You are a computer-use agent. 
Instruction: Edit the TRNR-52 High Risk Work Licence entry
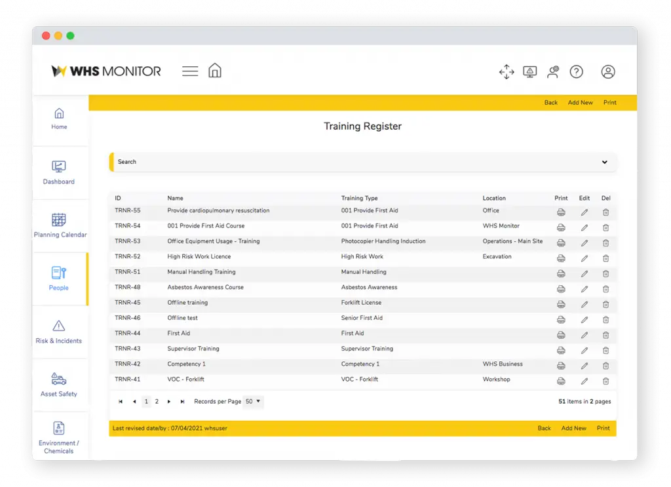pyautogui.click(x=585, y=258)
